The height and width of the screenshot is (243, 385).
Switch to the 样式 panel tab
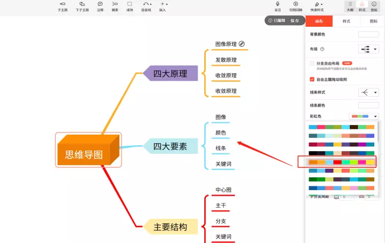346,21
